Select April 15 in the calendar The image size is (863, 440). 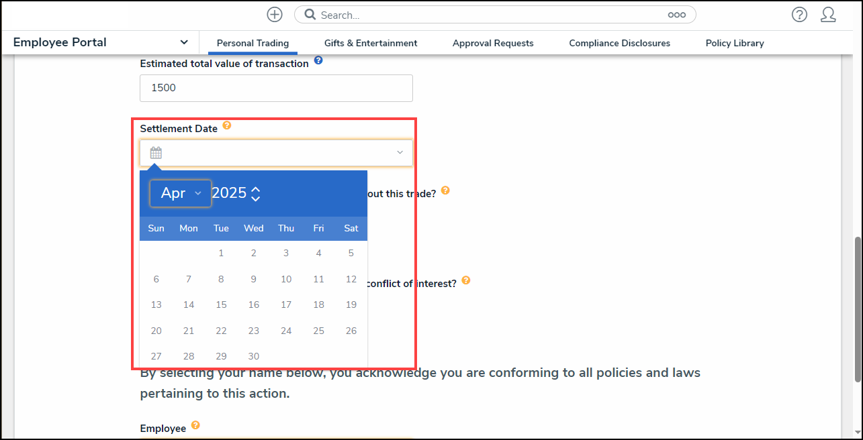point(221,305)
